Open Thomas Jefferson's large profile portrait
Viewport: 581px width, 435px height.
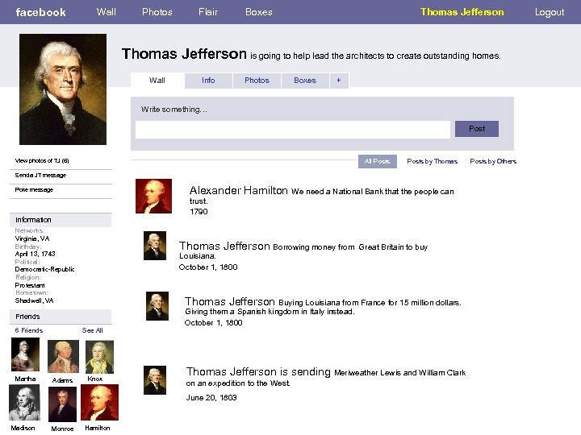point(63,89)
